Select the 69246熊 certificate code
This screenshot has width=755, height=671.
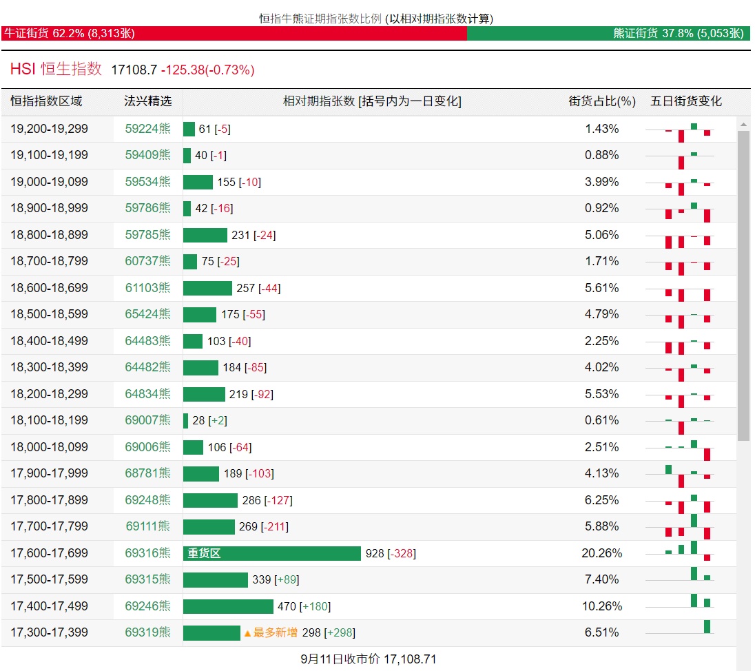[147, 606]
